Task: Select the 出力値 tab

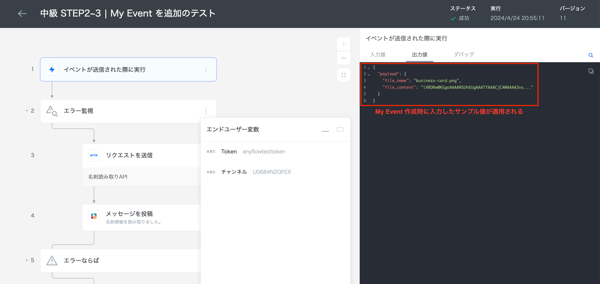Action: coord(419,55)
